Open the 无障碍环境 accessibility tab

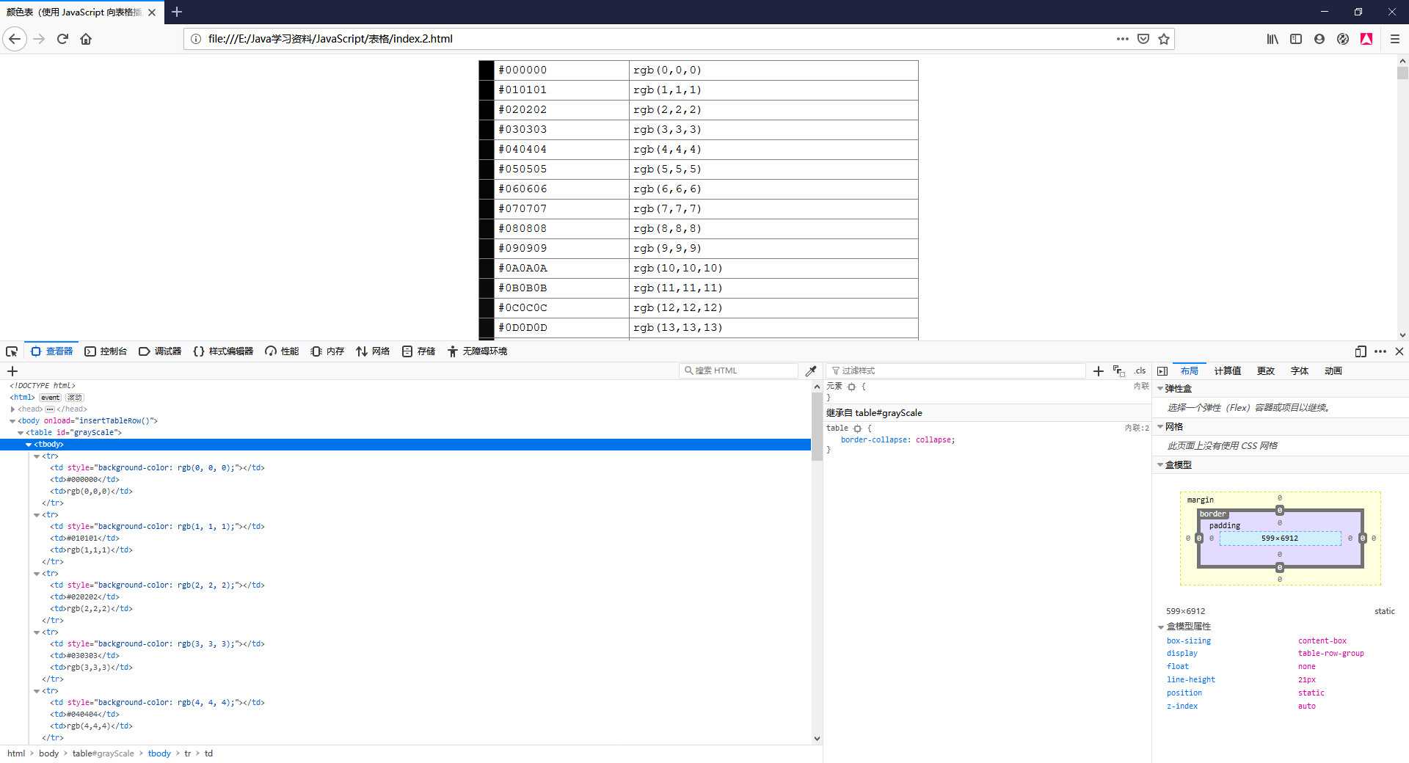coord(477,351)
